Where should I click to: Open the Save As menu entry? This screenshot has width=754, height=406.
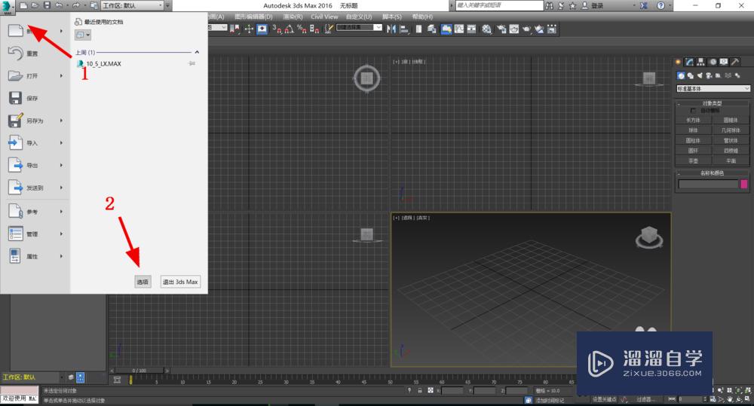click(x=34, y=121)
